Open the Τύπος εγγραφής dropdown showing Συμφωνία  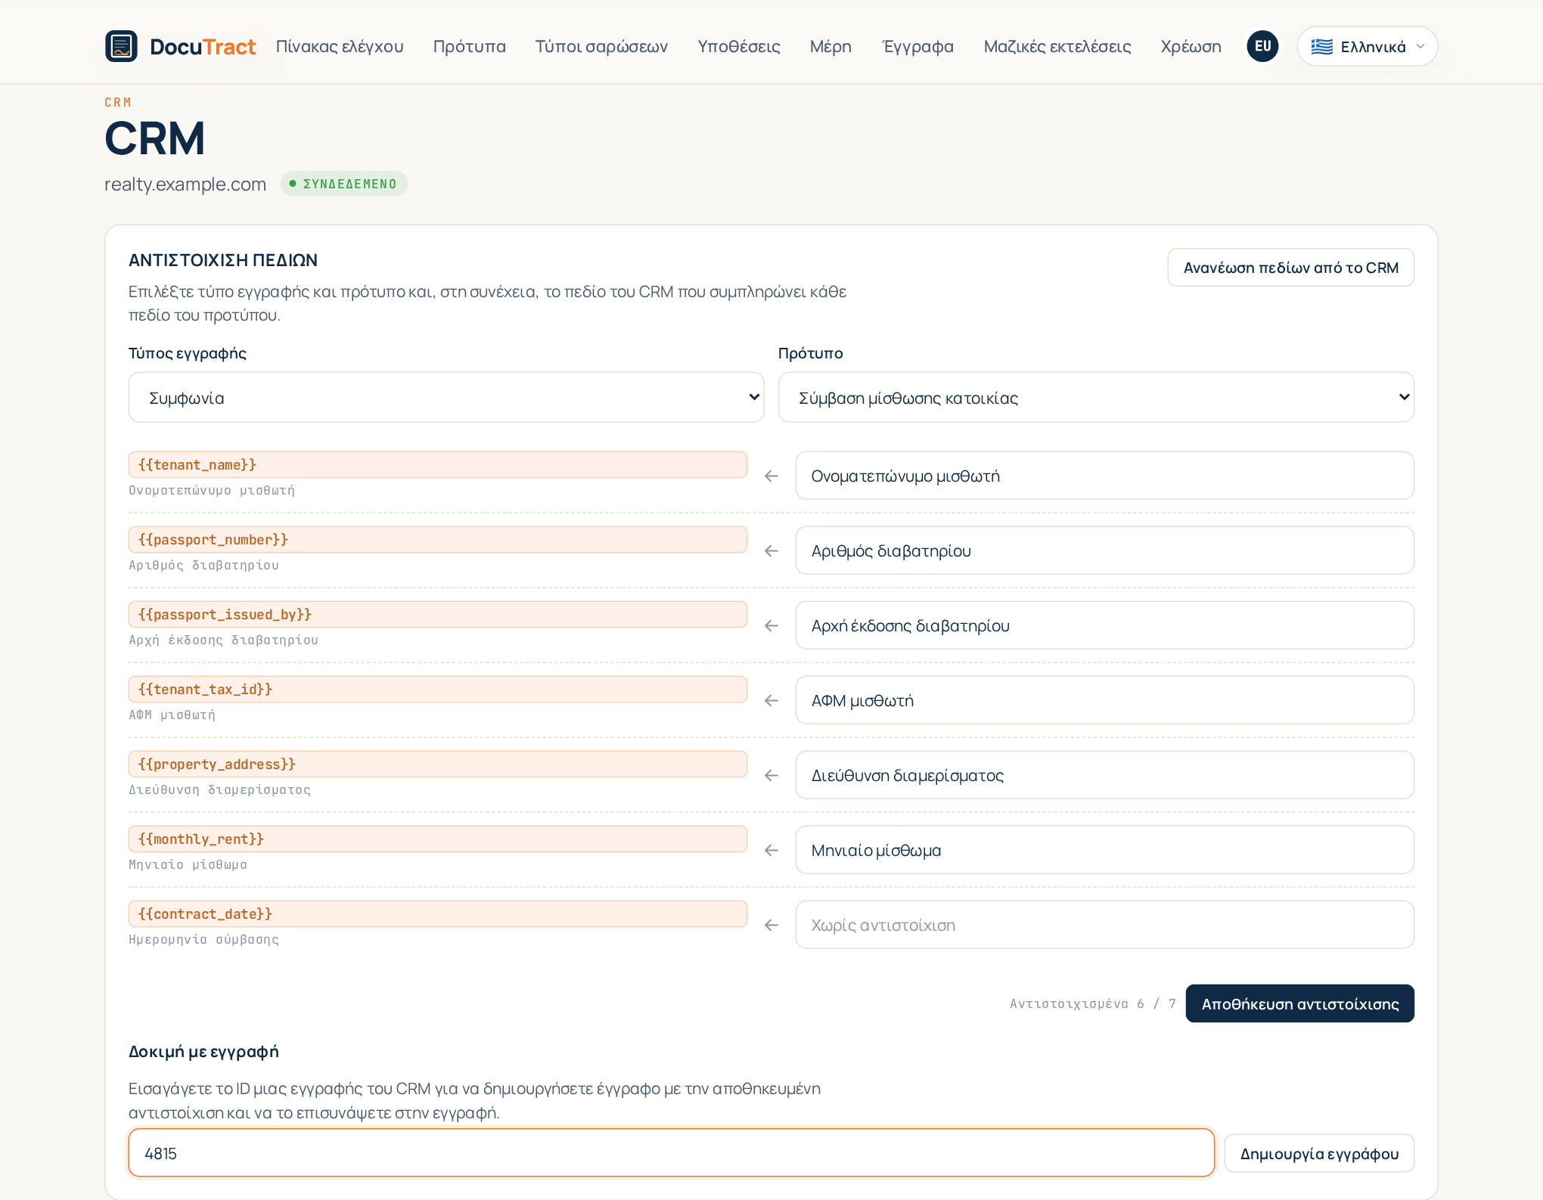coord(446,398)
